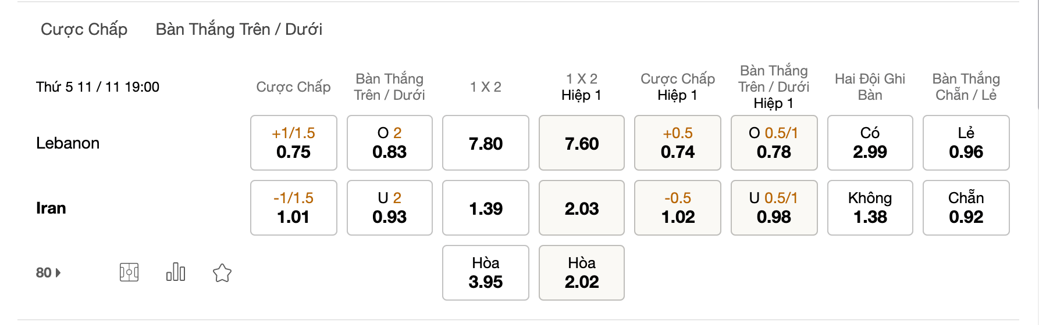Viewport: 1039px width, 325px height.
Task: Select odd goals Lẻ at 0.96
Action: tap(966, 143)
